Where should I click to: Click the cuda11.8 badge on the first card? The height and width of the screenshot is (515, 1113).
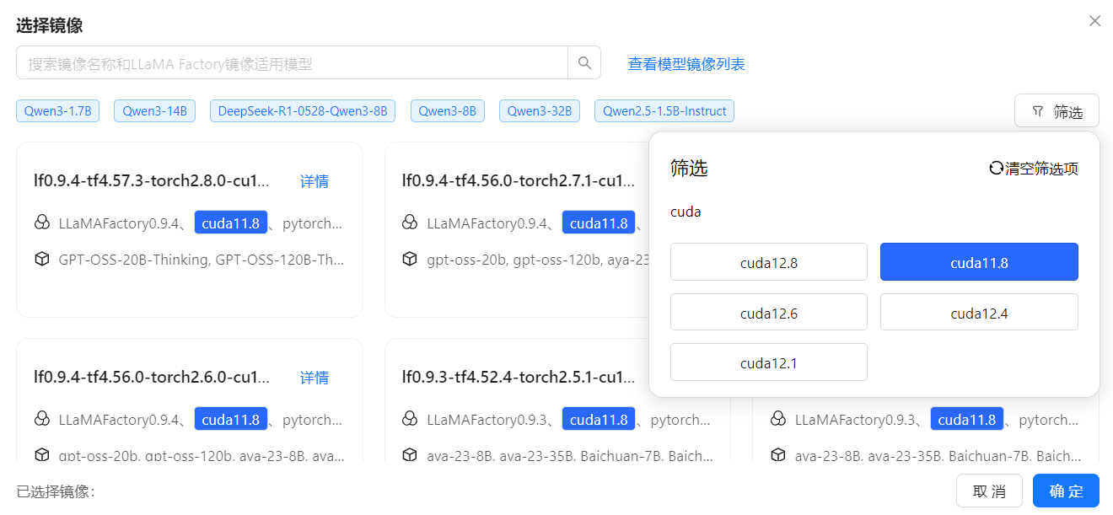(x=230, y=222)
